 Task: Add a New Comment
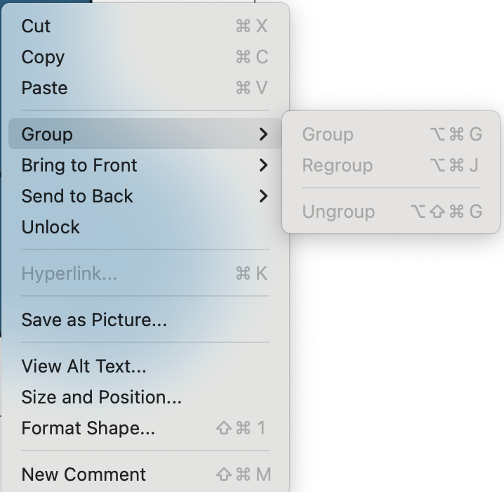tap(84, 474)
